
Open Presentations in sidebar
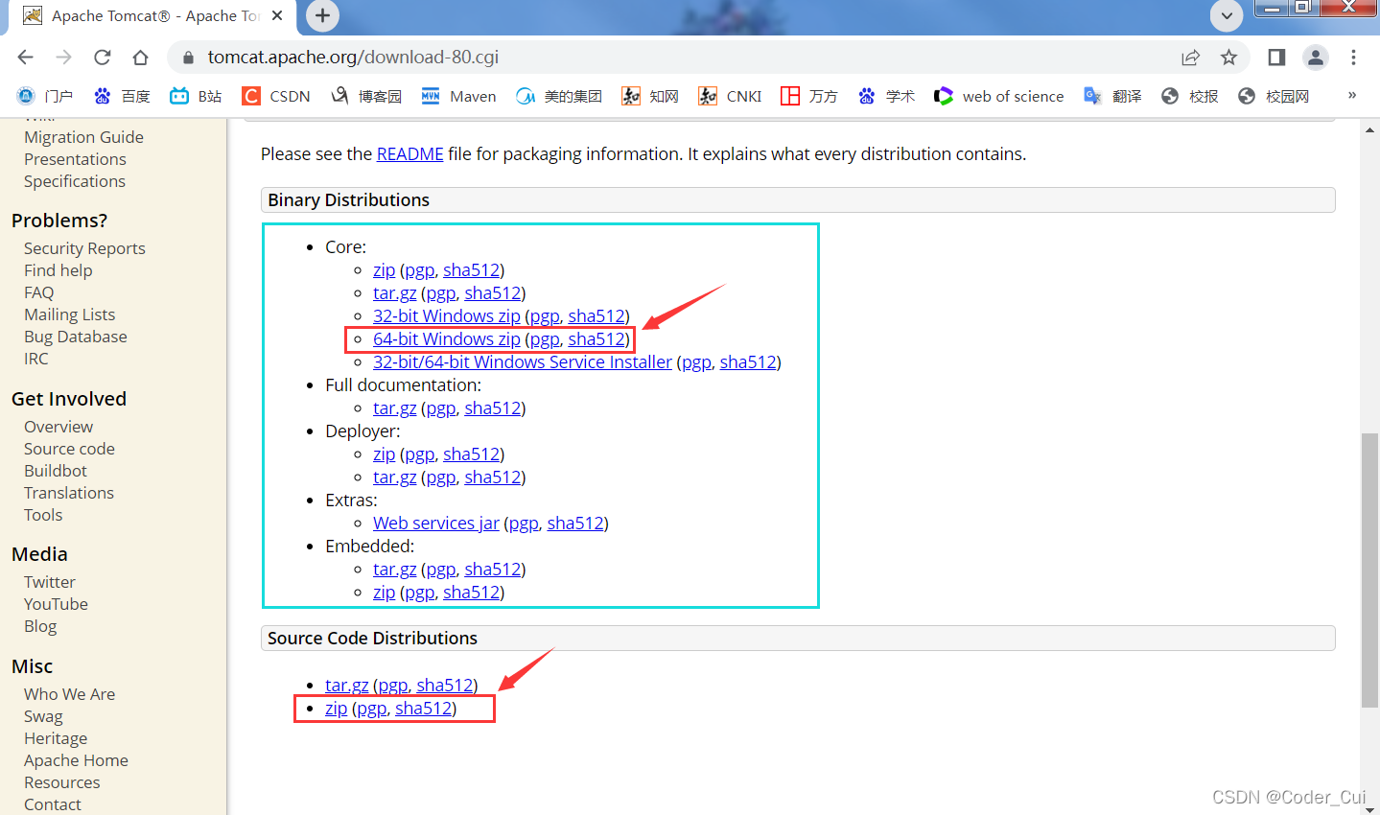75,159
